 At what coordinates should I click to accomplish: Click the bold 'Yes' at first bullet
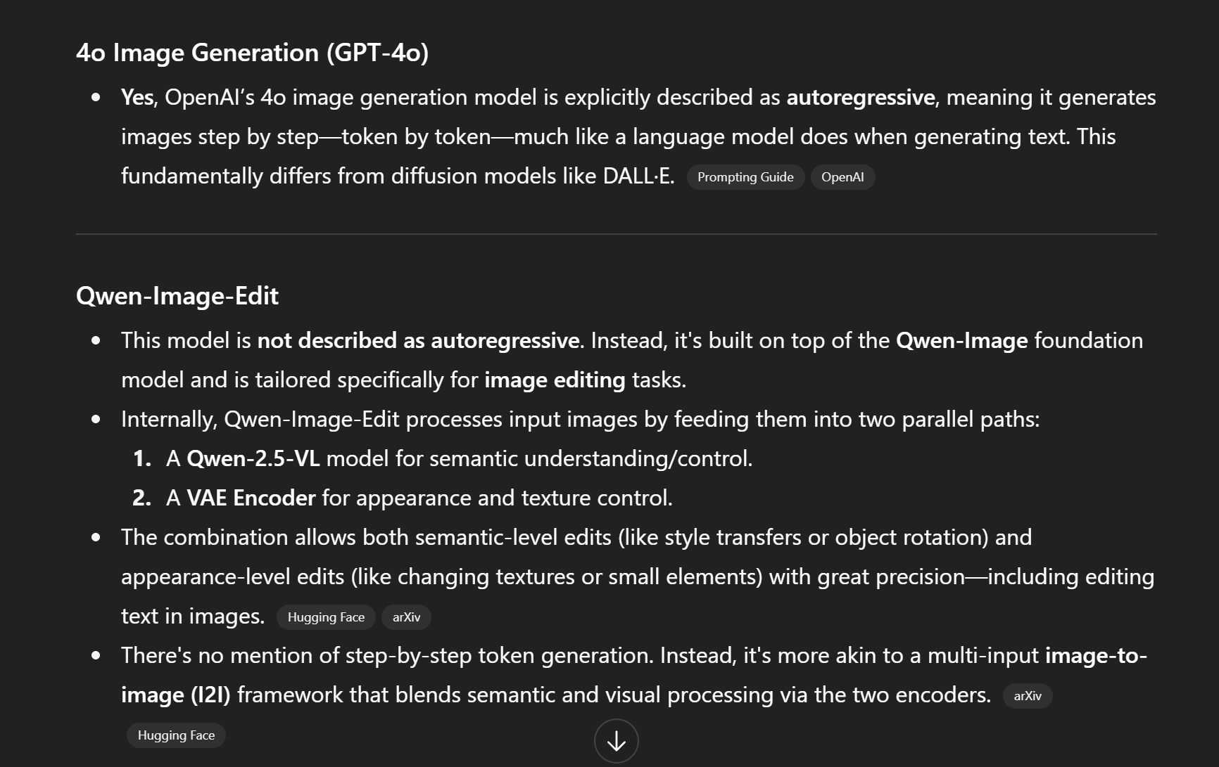coord(137,98)
